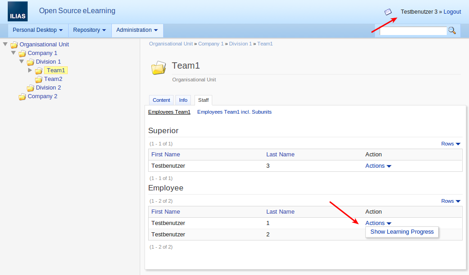
Task: Click the Logout link
Action: click(x=452, y=12)
